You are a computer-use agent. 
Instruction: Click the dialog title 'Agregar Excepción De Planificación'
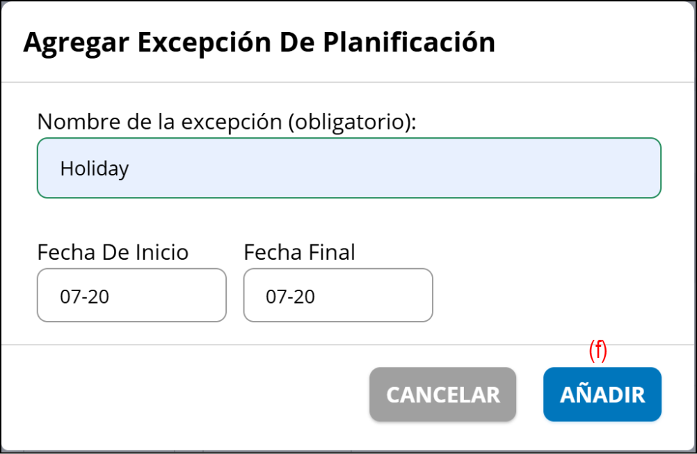(x=259, y=42)
